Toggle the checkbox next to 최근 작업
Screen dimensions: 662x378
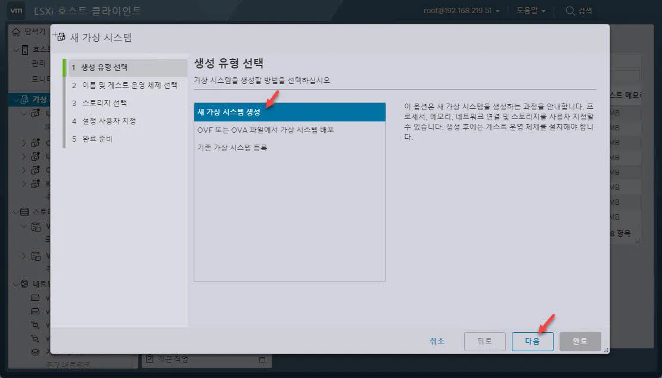tap(149, 358)
